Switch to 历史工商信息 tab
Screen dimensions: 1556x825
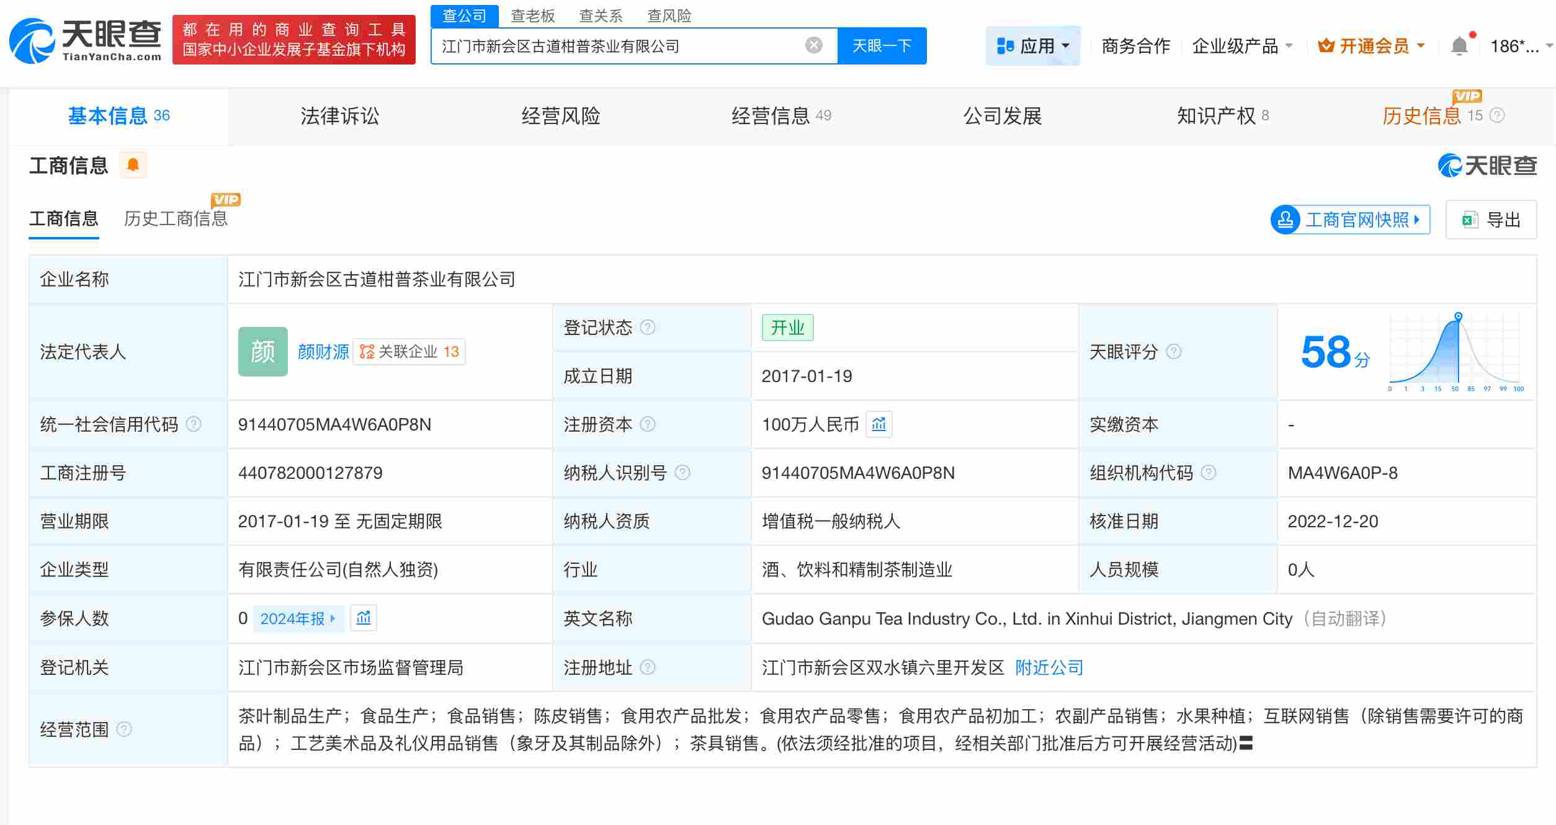coord(176,219)
